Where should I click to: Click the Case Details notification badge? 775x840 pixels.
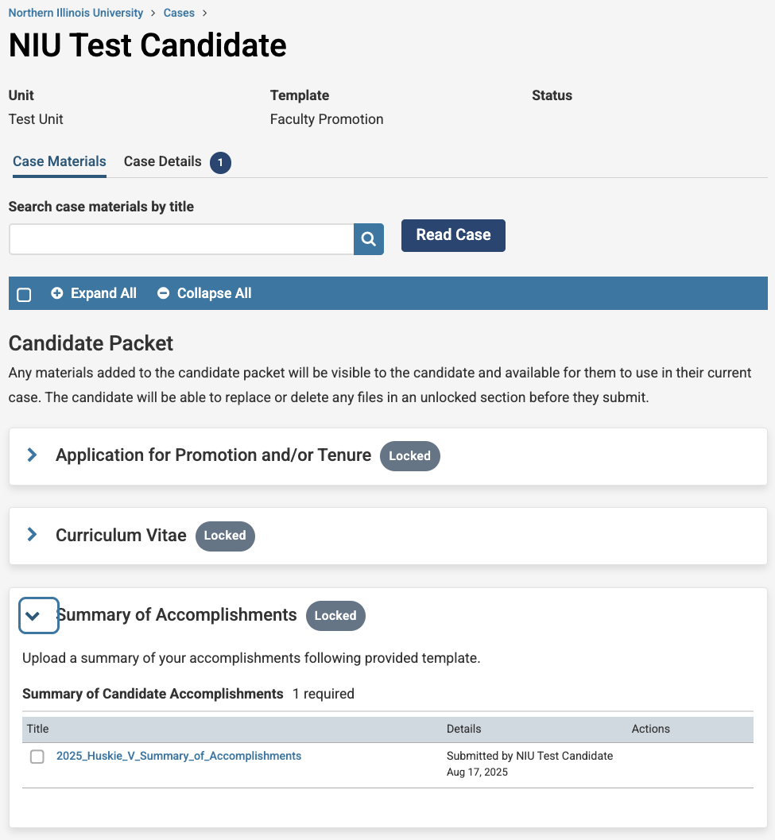point(220,163)
